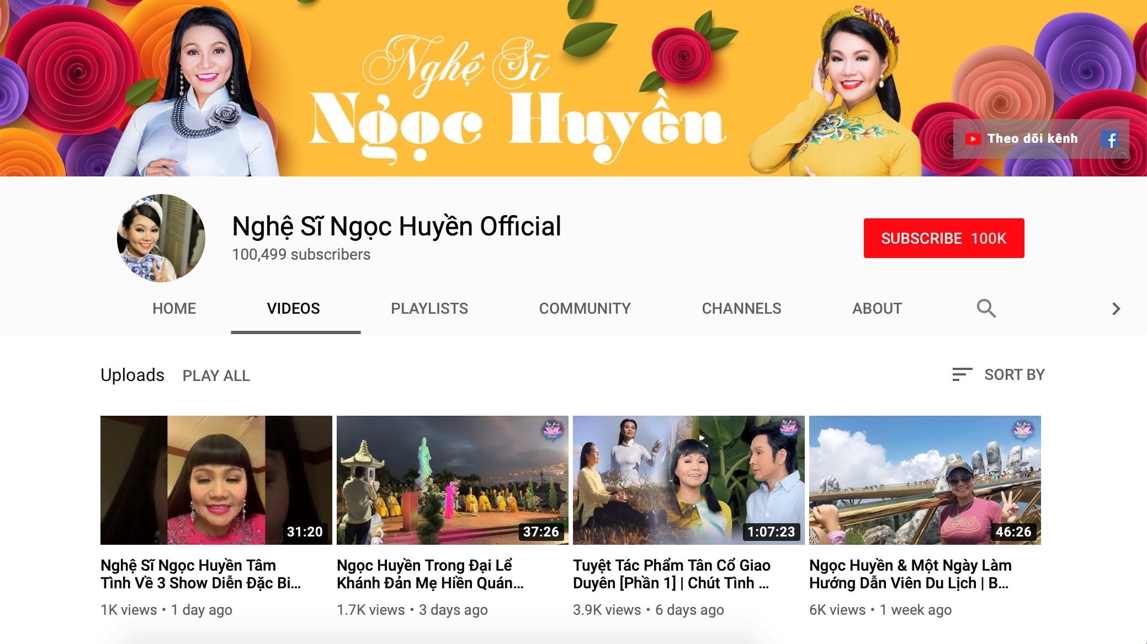1147x644 pixels.
Task: Open the channel search icon
Action: pos(986,308)
